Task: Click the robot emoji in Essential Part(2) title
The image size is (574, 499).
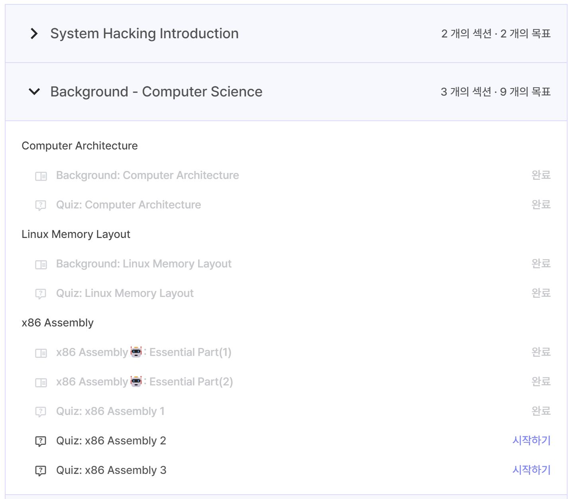Action: click(x=136, y=381)
